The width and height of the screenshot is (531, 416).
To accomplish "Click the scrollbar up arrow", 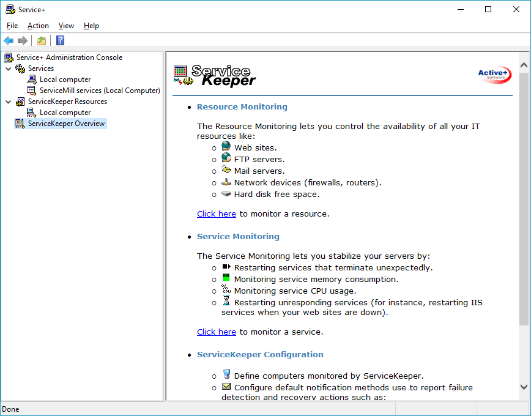I will (524, 65).
